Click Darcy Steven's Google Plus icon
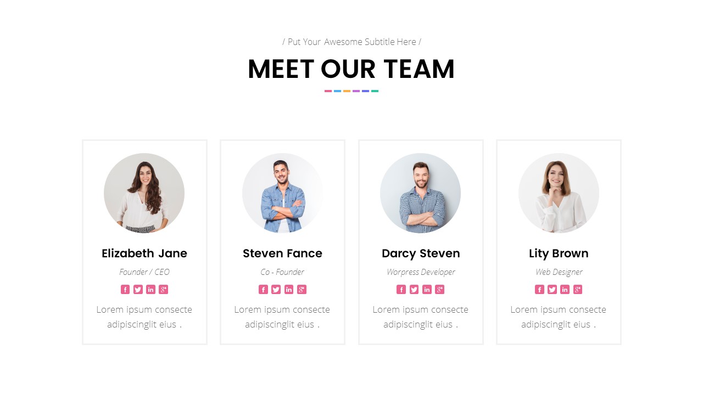This screenshot has width=703, height=395. 439,290
